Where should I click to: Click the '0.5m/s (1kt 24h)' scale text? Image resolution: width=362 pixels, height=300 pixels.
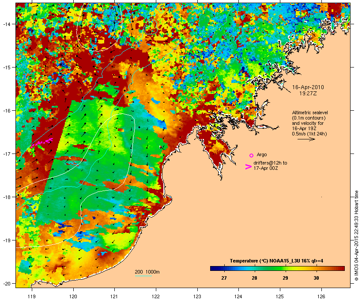click(309, 134)
